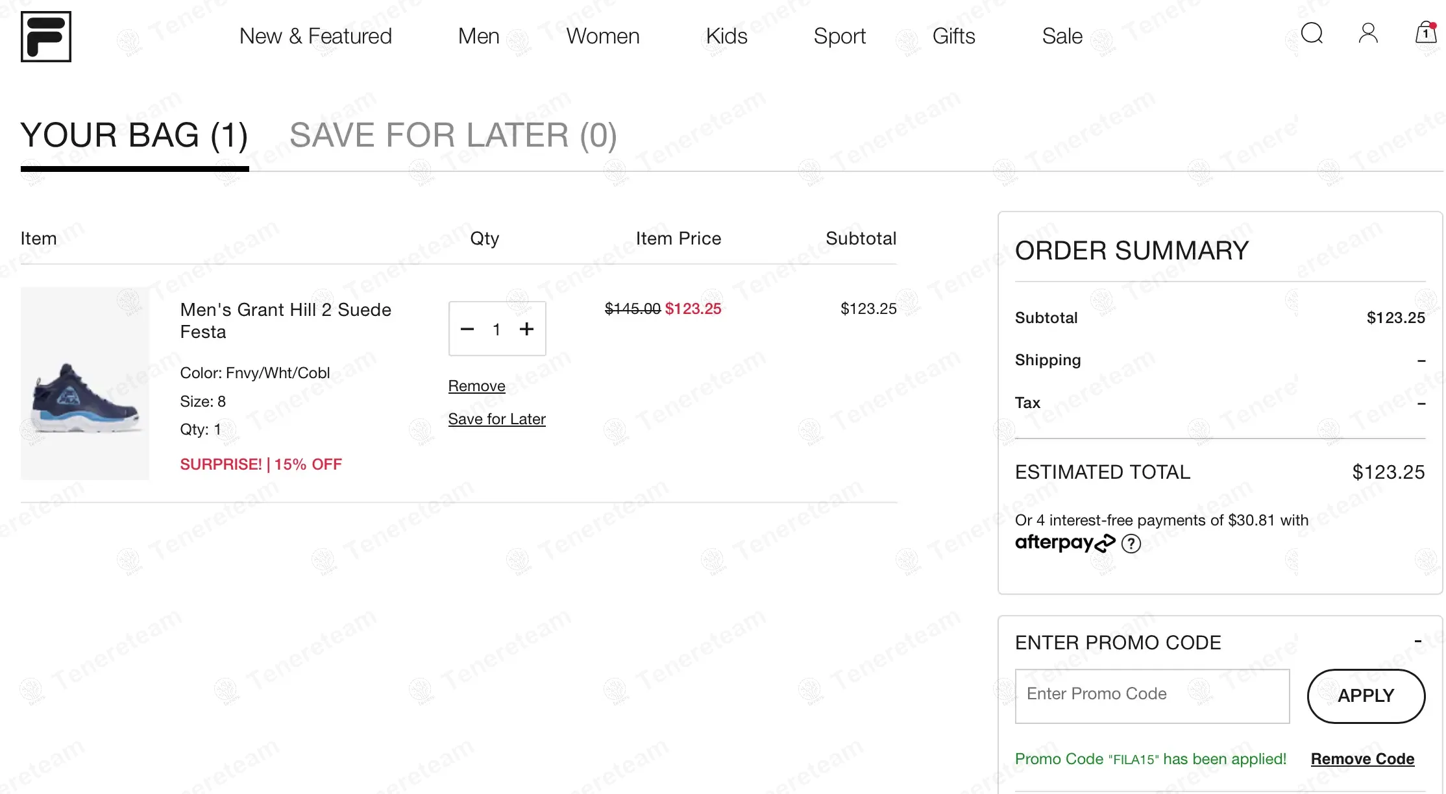Open the New & Featured menu

click(x=315, y=36)
